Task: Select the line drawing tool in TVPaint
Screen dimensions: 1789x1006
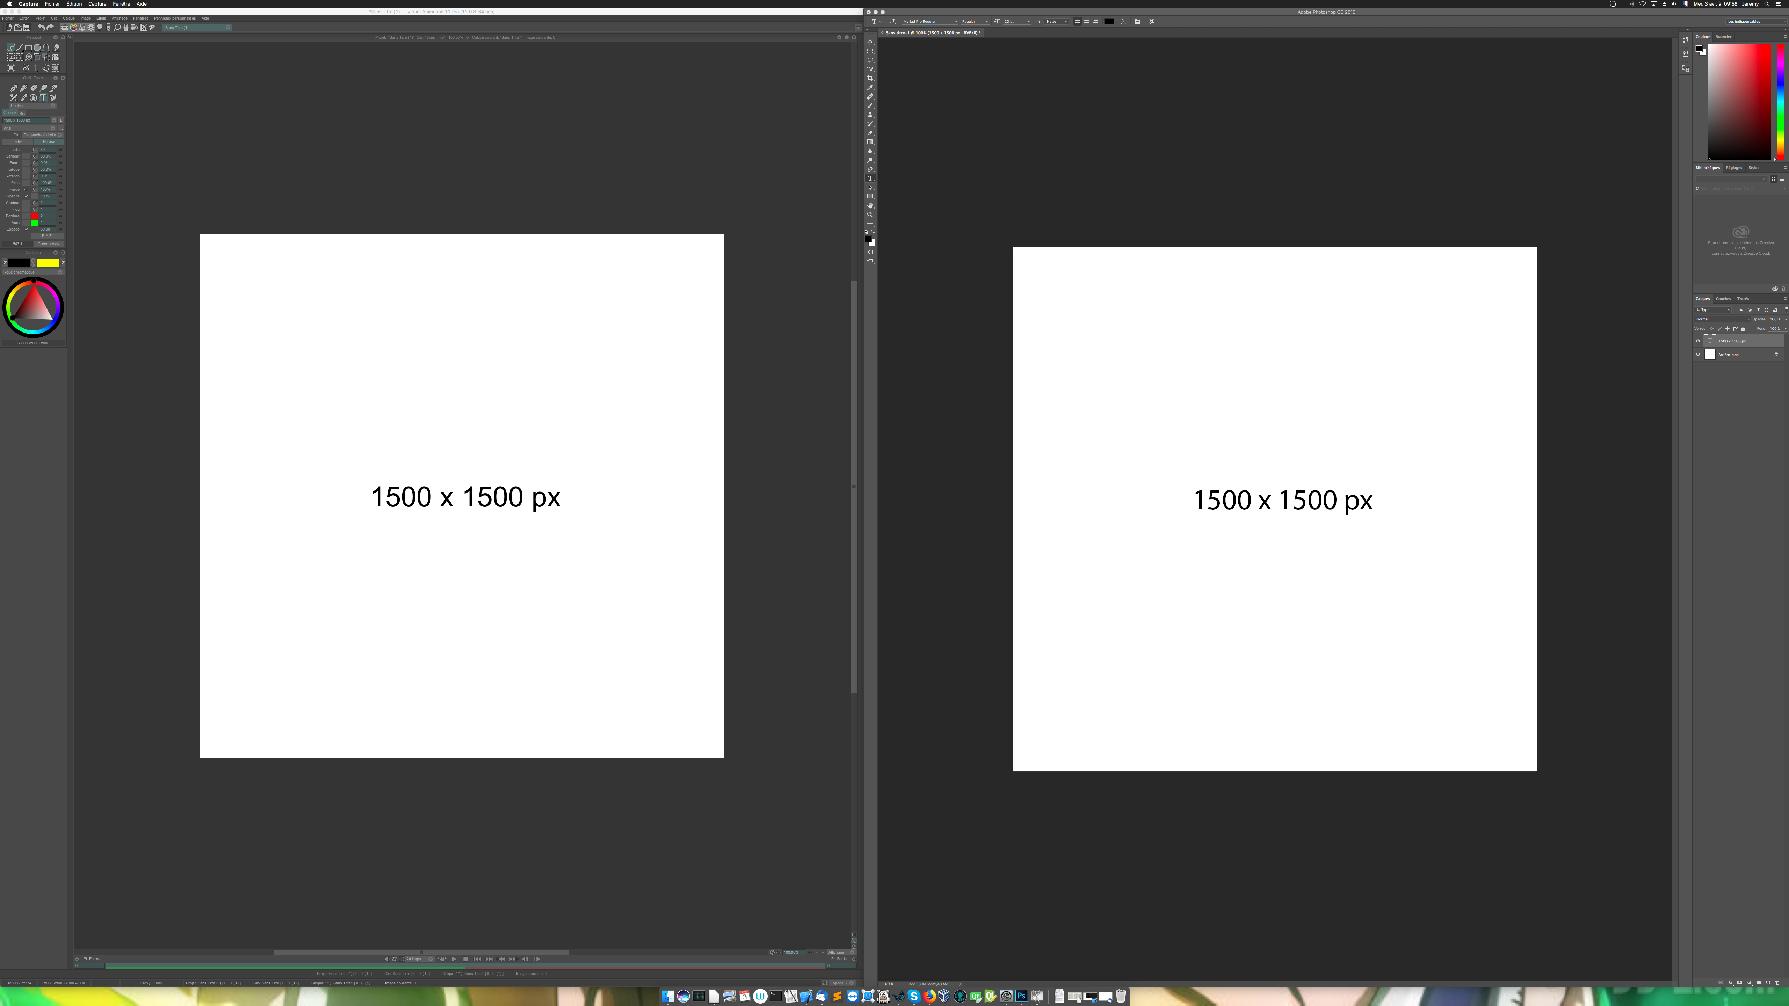Action: click(x=20, y=48)
